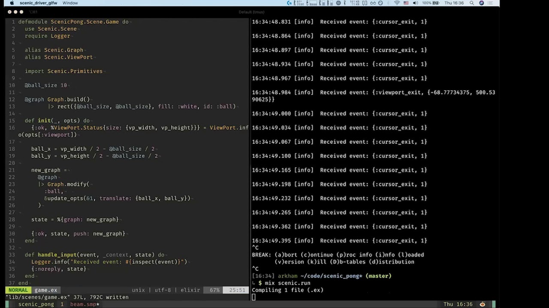Viewport: 549px width, 308px height.
Task: Open the Apple menu
Action: point(12,3)
